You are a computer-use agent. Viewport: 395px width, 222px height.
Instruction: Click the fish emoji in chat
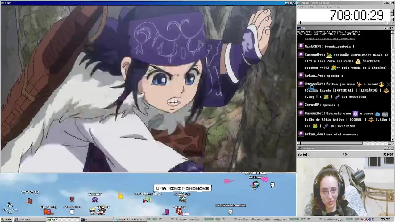pyautogui.click(x=378, y=114)
